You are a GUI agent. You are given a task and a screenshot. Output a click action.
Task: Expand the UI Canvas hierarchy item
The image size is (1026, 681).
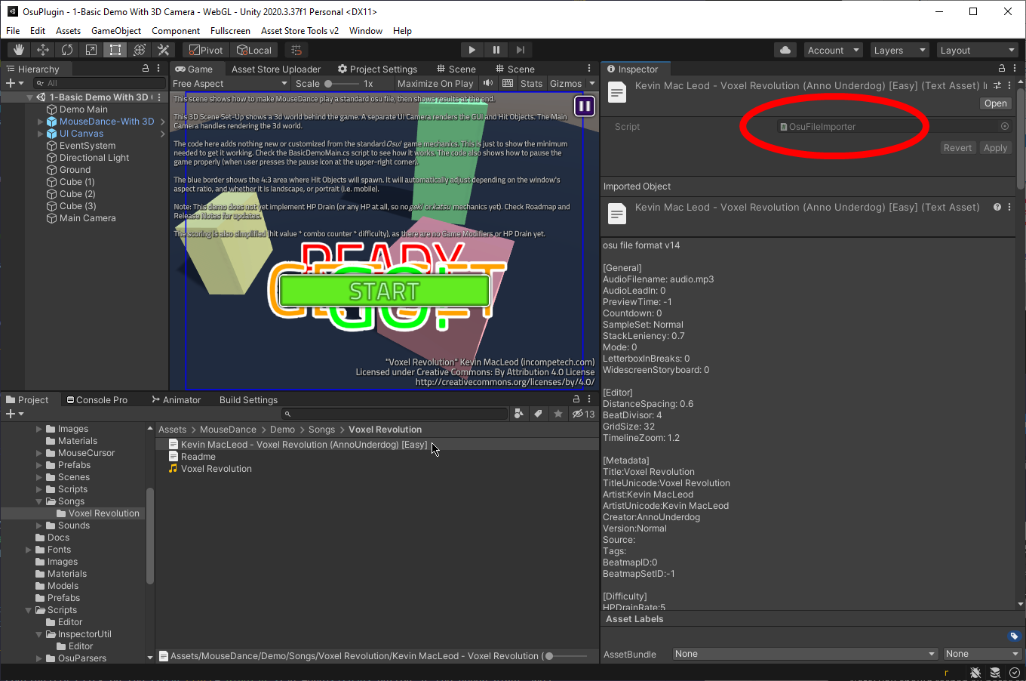pyautogui.click(x=41, y=134)
